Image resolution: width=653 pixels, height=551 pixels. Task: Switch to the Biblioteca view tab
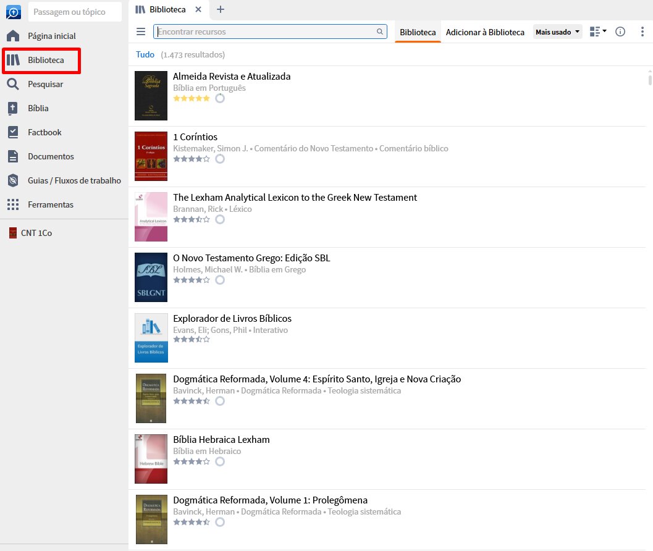[418, 32]
